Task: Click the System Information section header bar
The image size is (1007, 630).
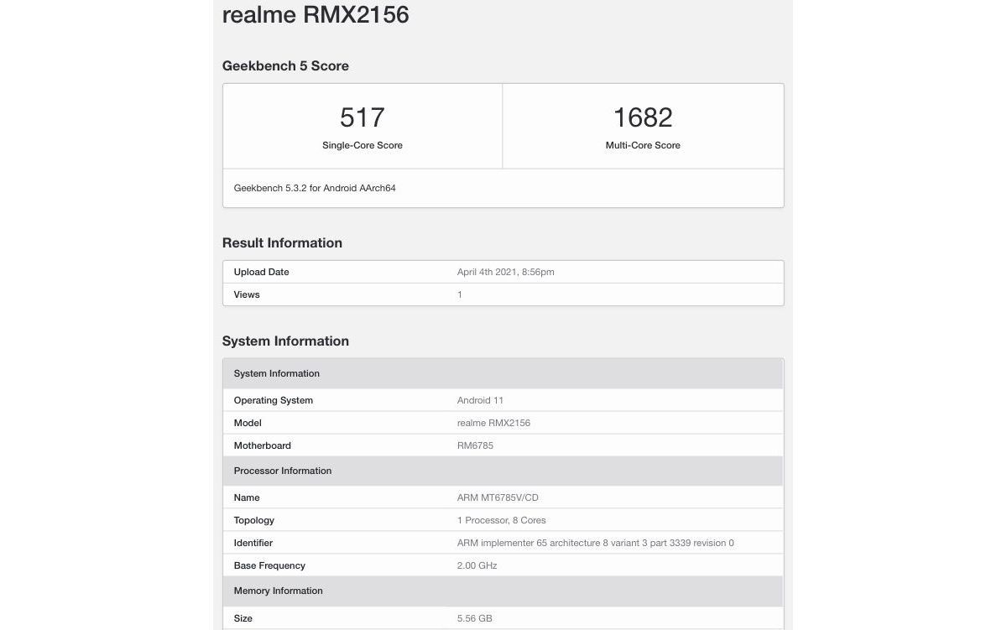Action: (503, 372)
